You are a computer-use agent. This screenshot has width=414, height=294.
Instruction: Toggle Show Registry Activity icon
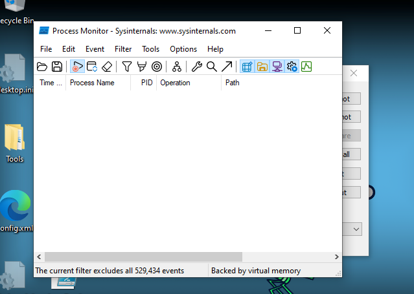point(247,67)
